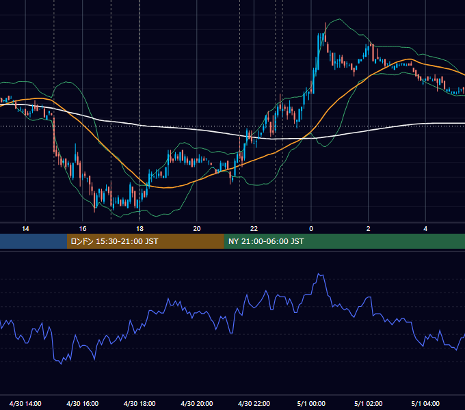Click the 4/30 20:00 date label
The height and width of the screenshot is (410, 465).
197,403
